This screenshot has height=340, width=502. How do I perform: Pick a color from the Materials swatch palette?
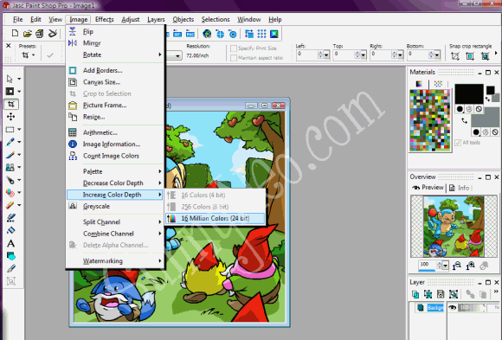coord(430,120)
